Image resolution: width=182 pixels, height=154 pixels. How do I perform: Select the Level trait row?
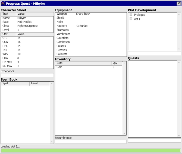point(27,30)
